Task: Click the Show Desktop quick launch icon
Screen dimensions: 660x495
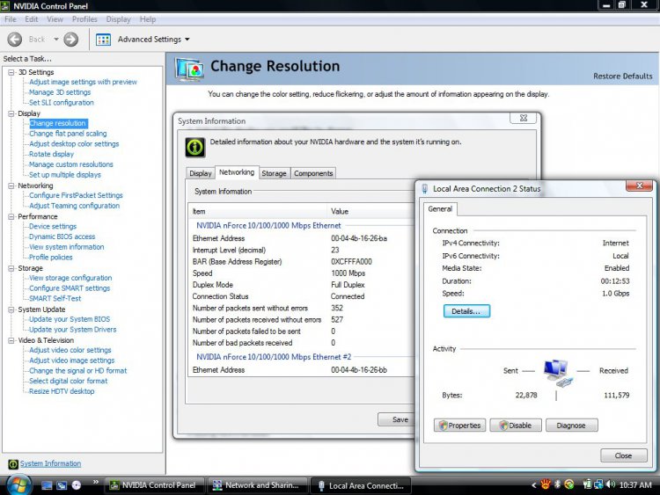Action: click(47, 485)
